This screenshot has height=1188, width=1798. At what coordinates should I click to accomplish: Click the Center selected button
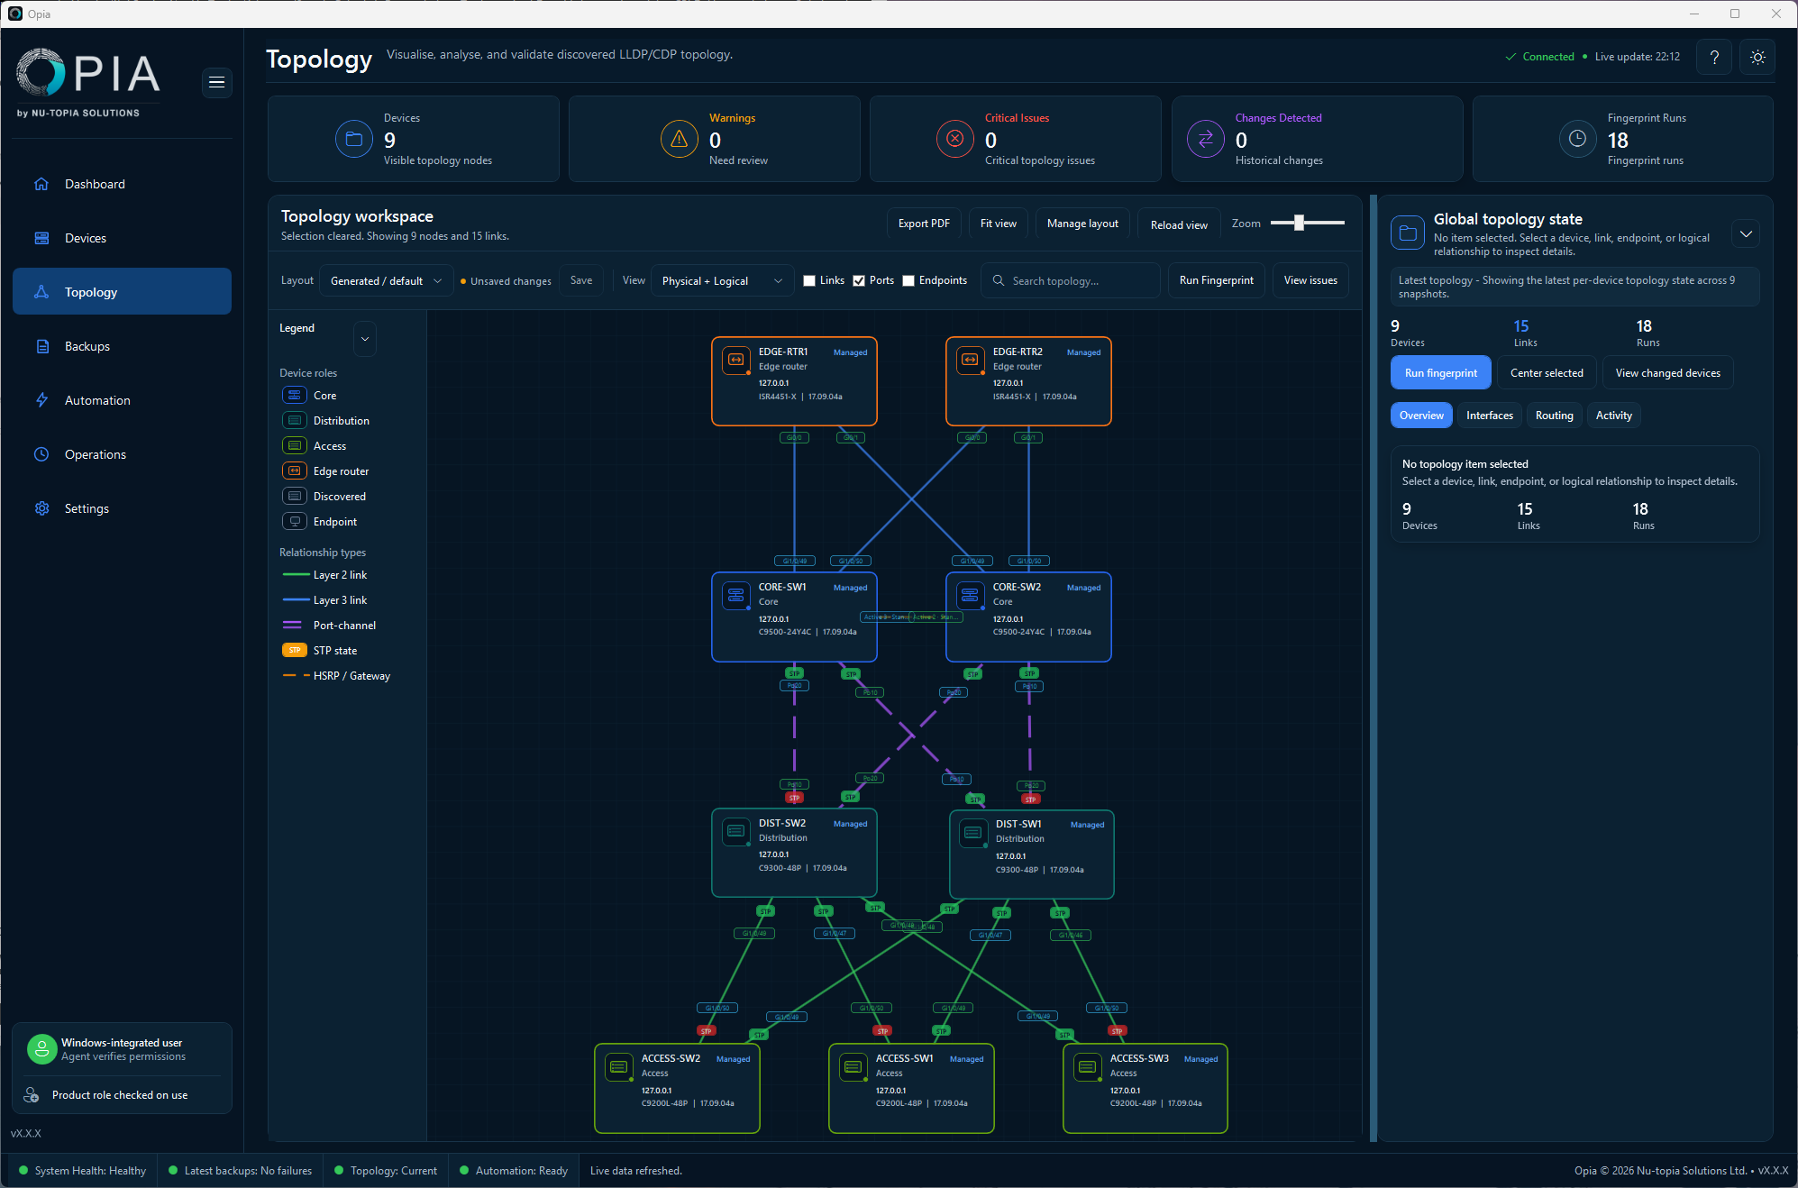1547,373
